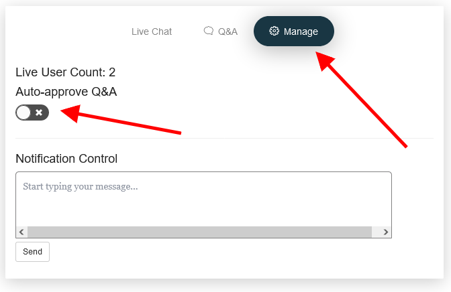Click the speech bubble icon beside Q&A

click(209, 30)
